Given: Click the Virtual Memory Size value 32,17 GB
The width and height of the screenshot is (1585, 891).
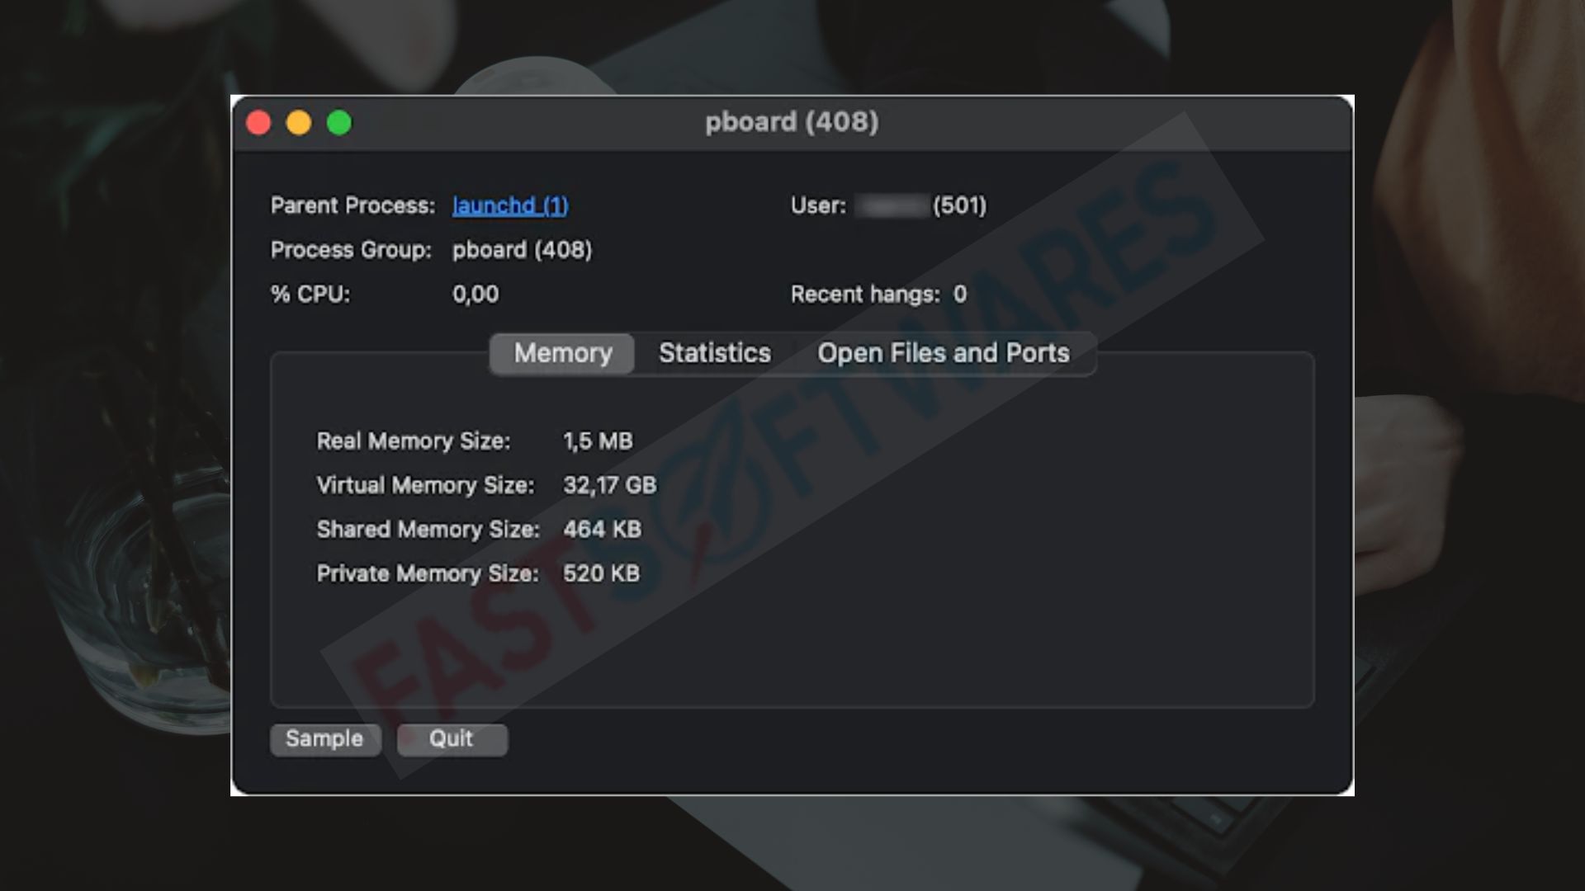Looking at the screenshot, I should pyautogui.click(x=610, y=485).
